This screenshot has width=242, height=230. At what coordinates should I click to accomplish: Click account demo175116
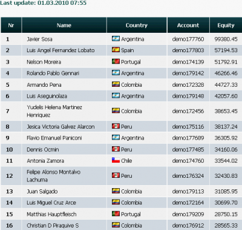[188, 127]
